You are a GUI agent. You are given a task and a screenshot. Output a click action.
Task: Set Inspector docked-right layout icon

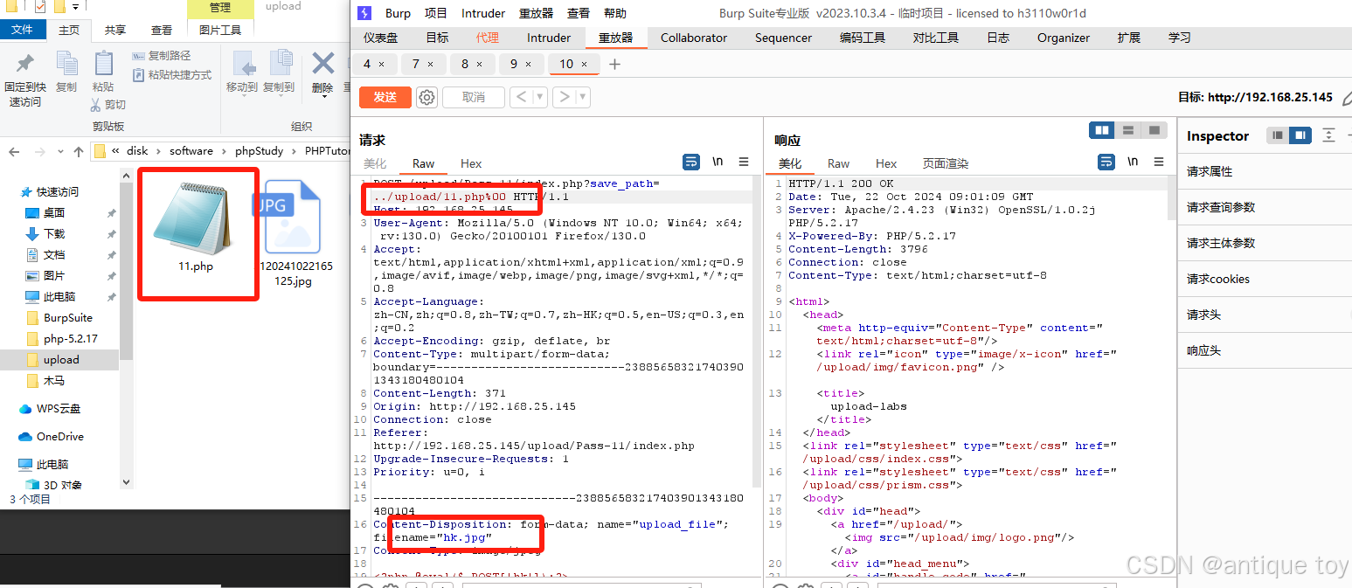(x=1300, y=135)
